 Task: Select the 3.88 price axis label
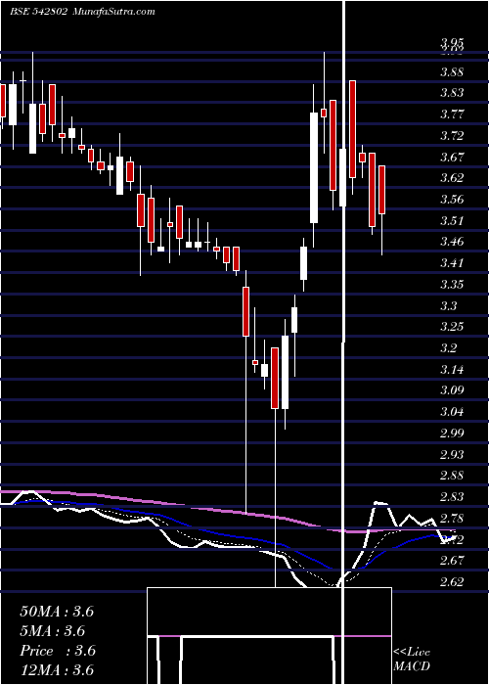click(x=452, y=71)
